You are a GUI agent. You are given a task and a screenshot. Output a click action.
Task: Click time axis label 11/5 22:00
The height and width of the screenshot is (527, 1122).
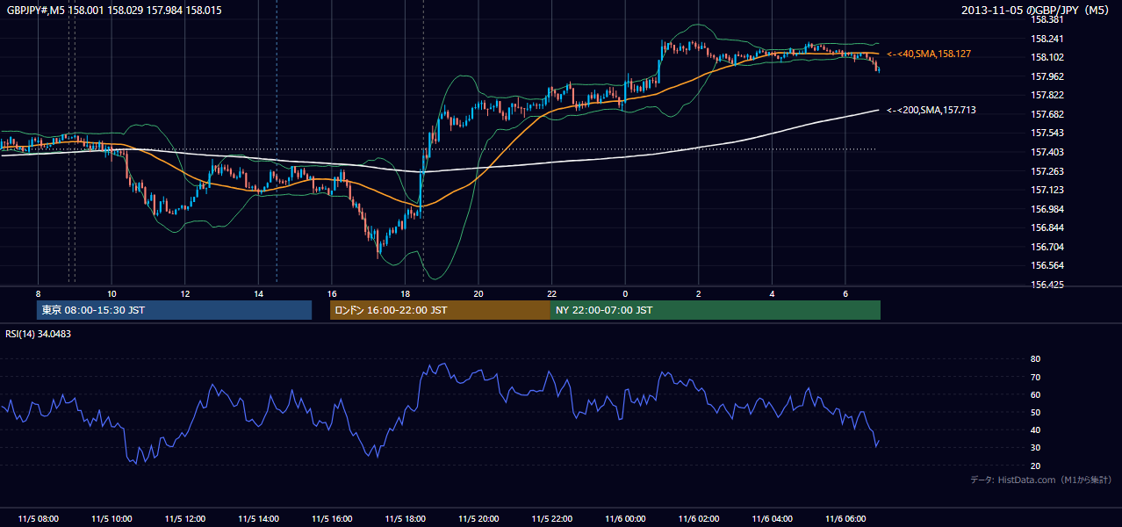pos(552,518)
